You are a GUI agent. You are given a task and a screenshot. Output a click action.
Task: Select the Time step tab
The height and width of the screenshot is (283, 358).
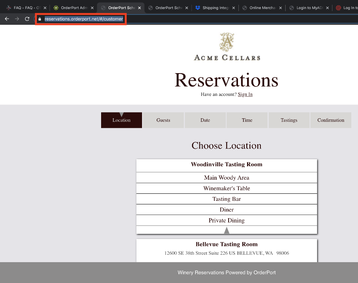pos(247,120)
